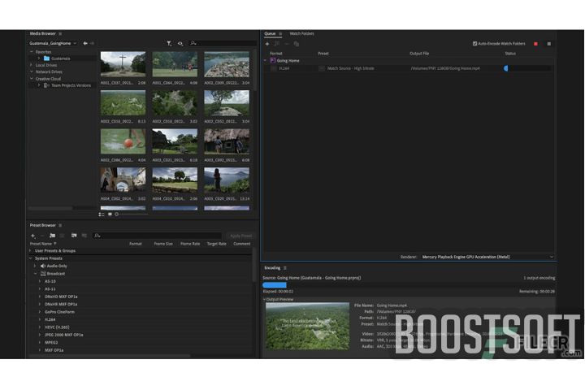Click the Frame Rate column header
This screenshot has height=390, width=585.
tap(190, 244)
